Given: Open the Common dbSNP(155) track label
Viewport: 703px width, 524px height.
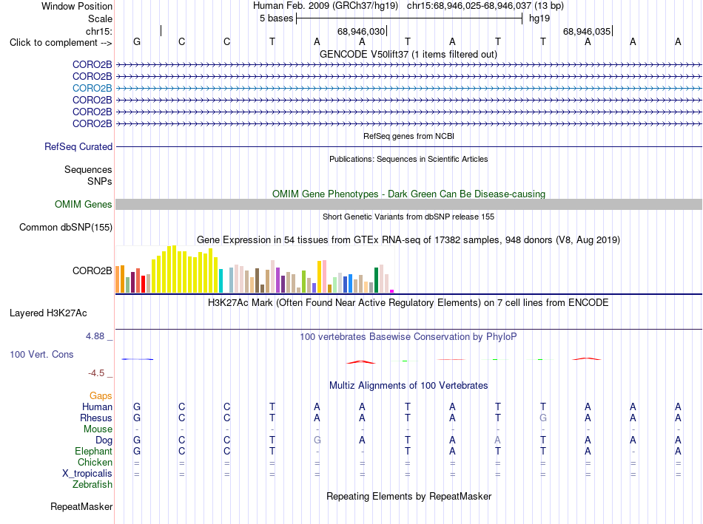Looking at the screenshot, I should [x=65, y=227].
